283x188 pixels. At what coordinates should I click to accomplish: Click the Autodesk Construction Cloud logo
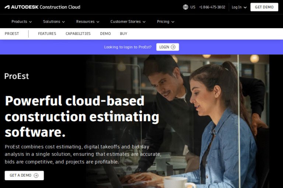42,7
